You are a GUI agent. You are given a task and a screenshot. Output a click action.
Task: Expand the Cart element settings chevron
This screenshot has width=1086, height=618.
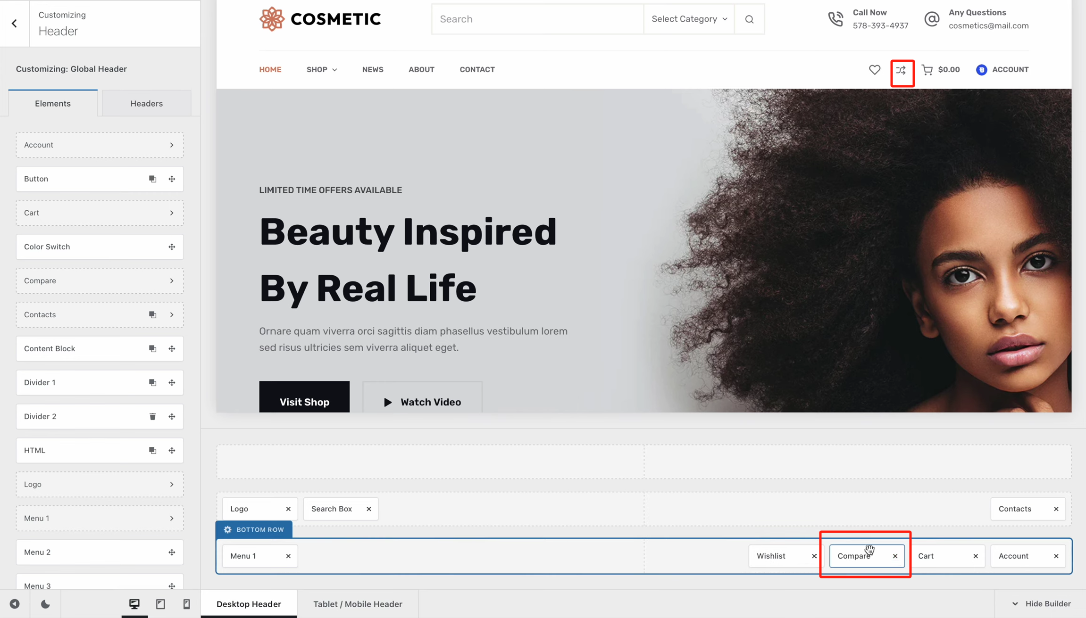[172, 213]
